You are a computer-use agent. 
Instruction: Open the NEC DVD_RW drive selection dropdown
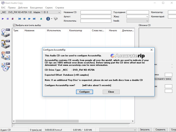tap(59, 12)
